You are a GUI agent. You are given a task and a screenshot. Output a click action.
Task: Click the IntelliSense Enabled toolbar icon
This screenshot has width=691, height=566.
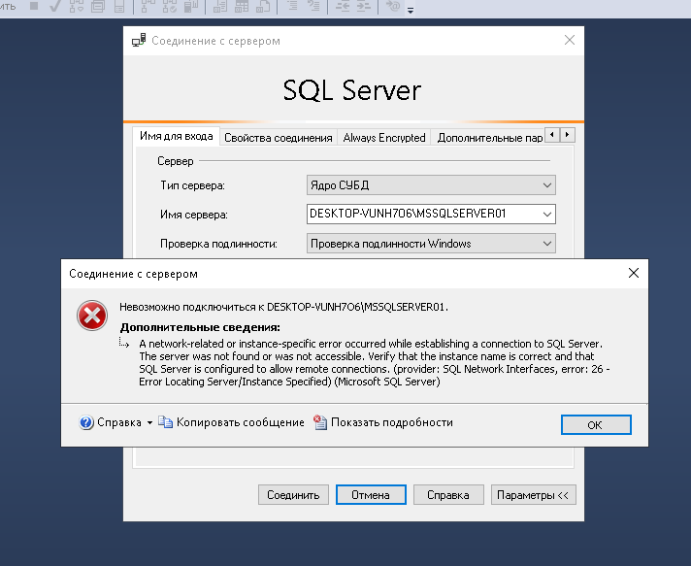pyautogui.click(x=119, y=6)
